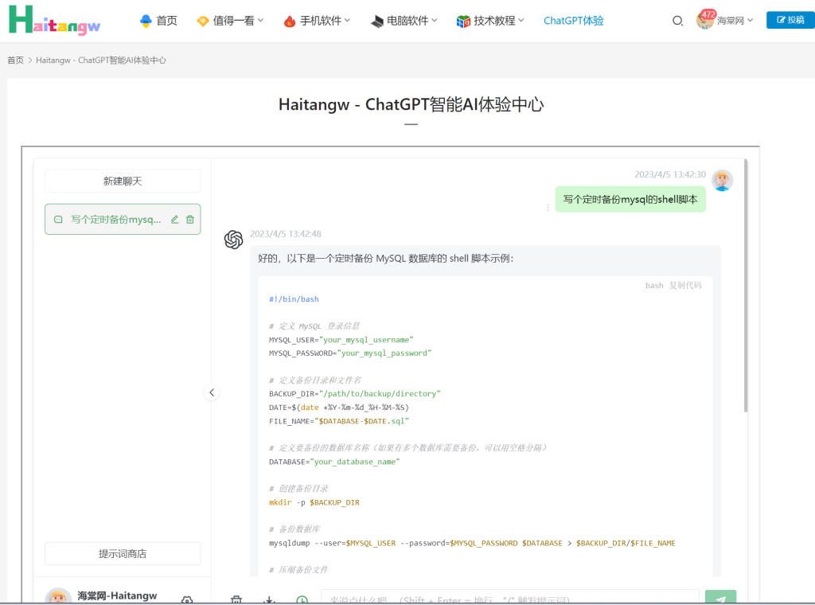Click the blue 投稿 button
This screenshot has height=605, width=815.
(790, 20)
